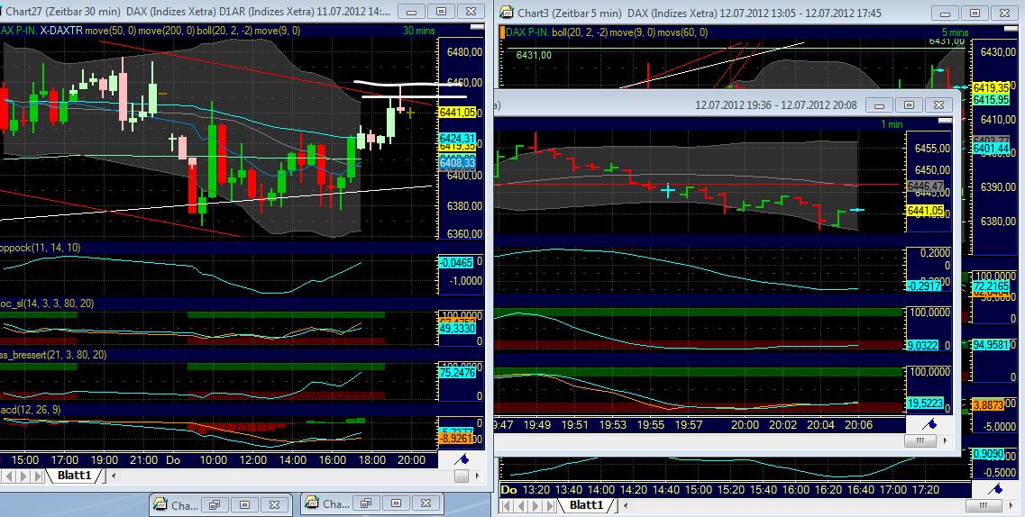The height and width of the screenshot is (517, 1025).
Task: Click the 1 min chart scrollbar thumb
Action: coord(920,440)
